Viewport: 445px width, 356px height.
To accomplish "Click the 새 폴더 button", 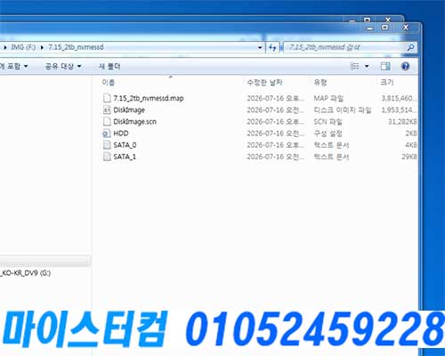I will (109, 66).
